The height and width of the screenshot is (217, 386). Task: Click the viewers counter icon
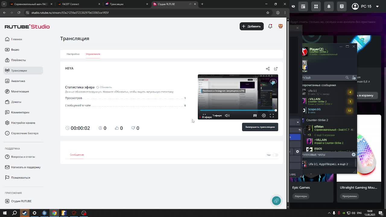pos(100,128)
